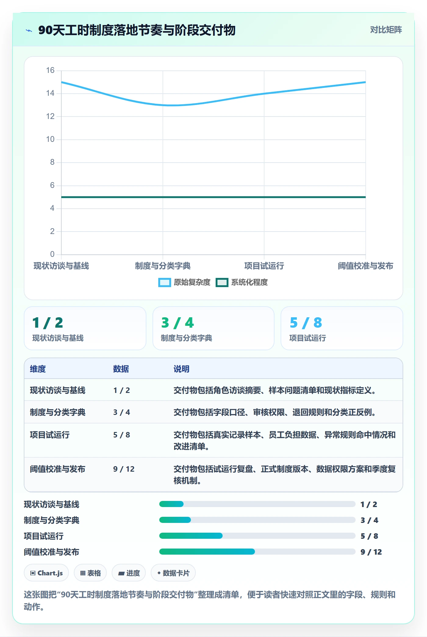Click the 维度 column header
The image size is (427, 637).
pos(38,369)
